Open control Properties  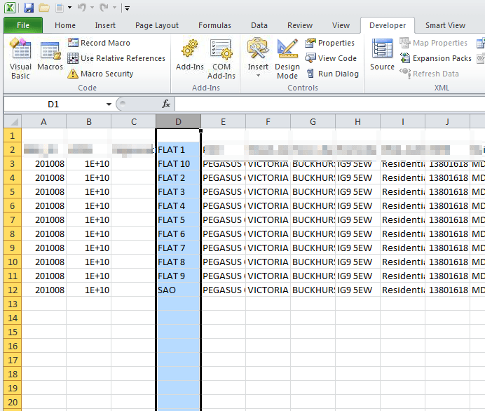pyautogui.click(x=329, y=43)
